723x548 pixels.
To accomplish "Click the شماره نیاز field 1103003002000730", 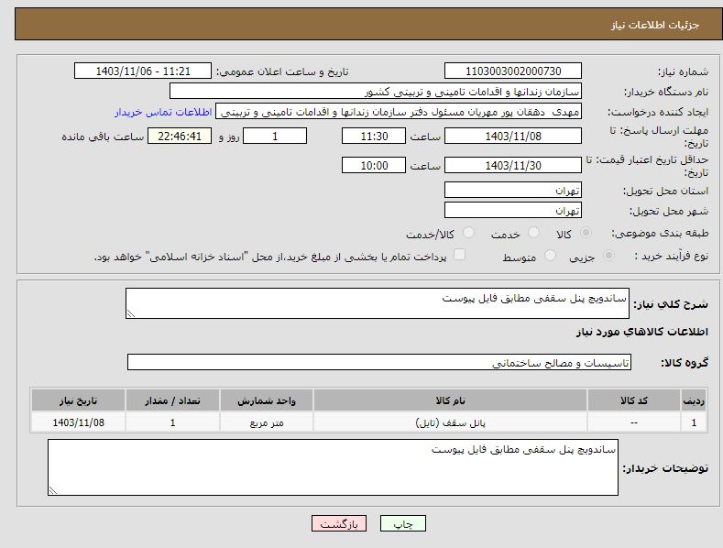I will [513, 71].
